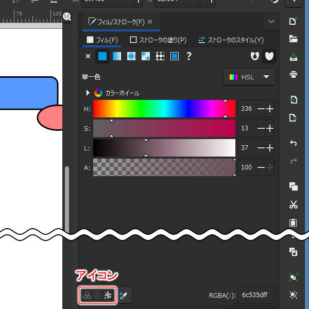Image resolution: width=309 pixels, height=309 pixels.
Task: Select the radial gradient paint button
Action: click(131, 56)
